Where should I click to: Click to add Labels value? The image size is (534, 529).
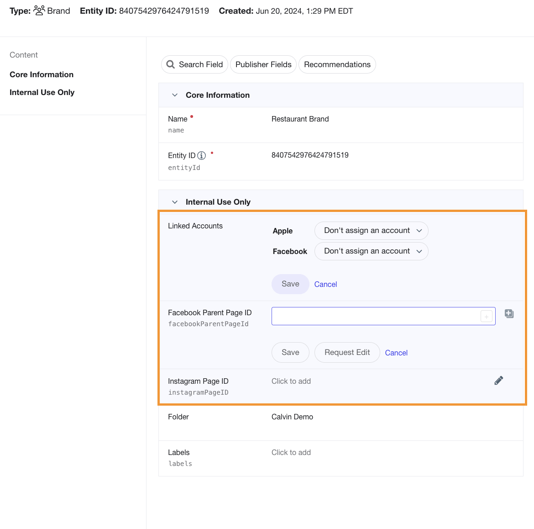pos(291,453)
